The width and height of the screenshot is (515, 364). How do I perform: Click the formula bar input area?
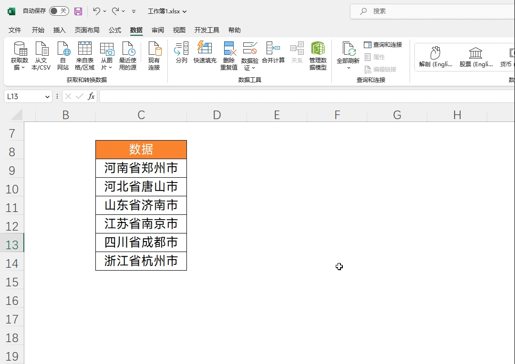coord(307,97)
